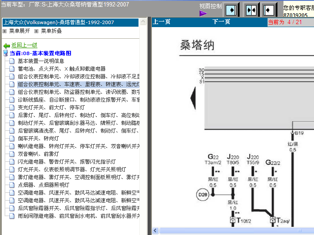Click T10f/2 connector symbol
Screen dimensions: 314x235
(x=233, y=220)
